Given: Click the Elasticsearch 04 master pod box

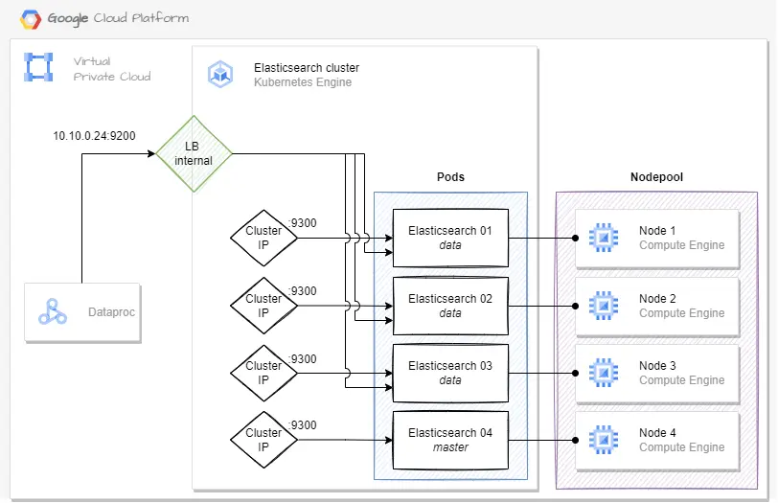Looking at the screenshot, I should [450, 440].
